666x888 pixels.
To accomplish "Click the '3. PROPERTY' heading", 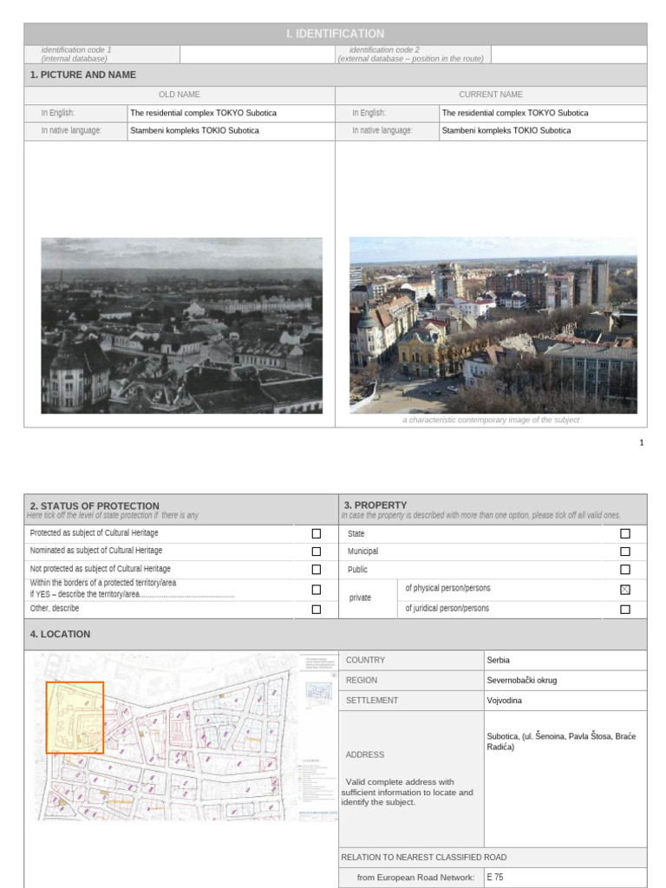I will 375,505.
